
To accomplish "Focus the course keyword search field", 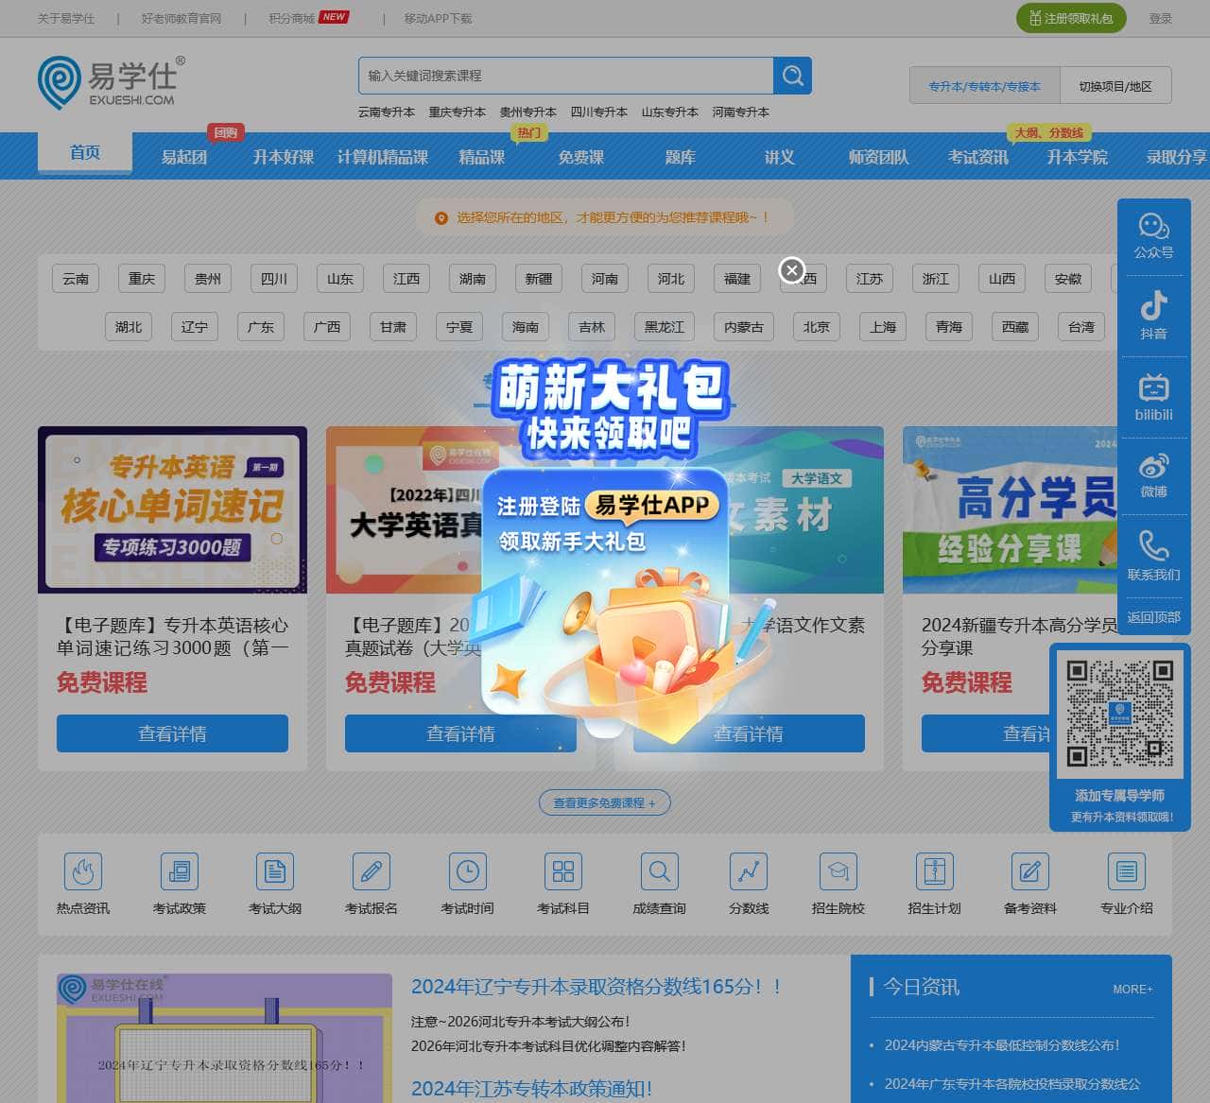I will (x=565, y=76).
